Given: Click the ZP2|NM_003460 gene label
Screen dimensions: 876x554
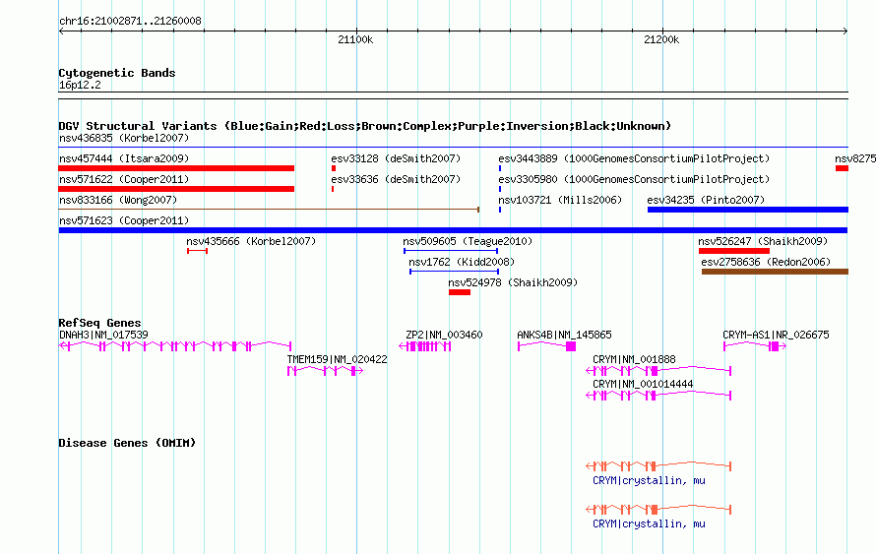Looking at the screenshot, I should (x=444, y=335).
